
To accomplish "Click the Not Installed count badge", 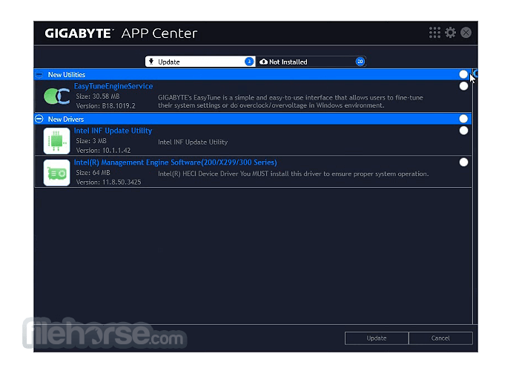I will [x=360, y=62].
